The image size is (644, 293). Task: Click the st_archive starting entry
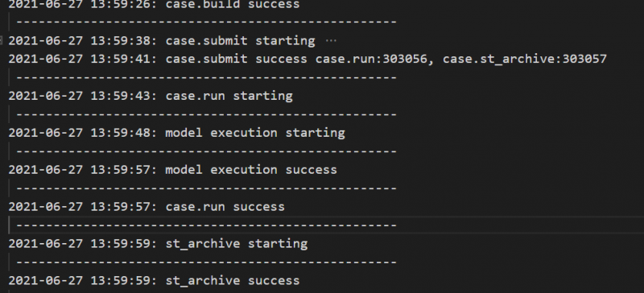[x=237, y=244]
